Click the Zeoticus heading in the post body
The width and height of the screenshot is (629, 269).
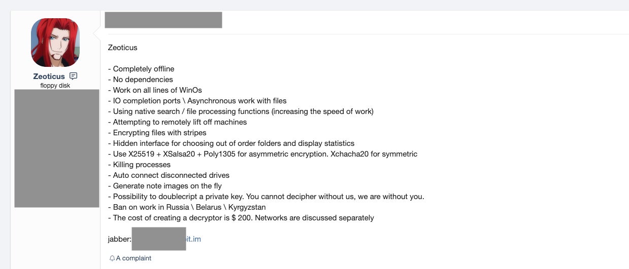[122, 48]
